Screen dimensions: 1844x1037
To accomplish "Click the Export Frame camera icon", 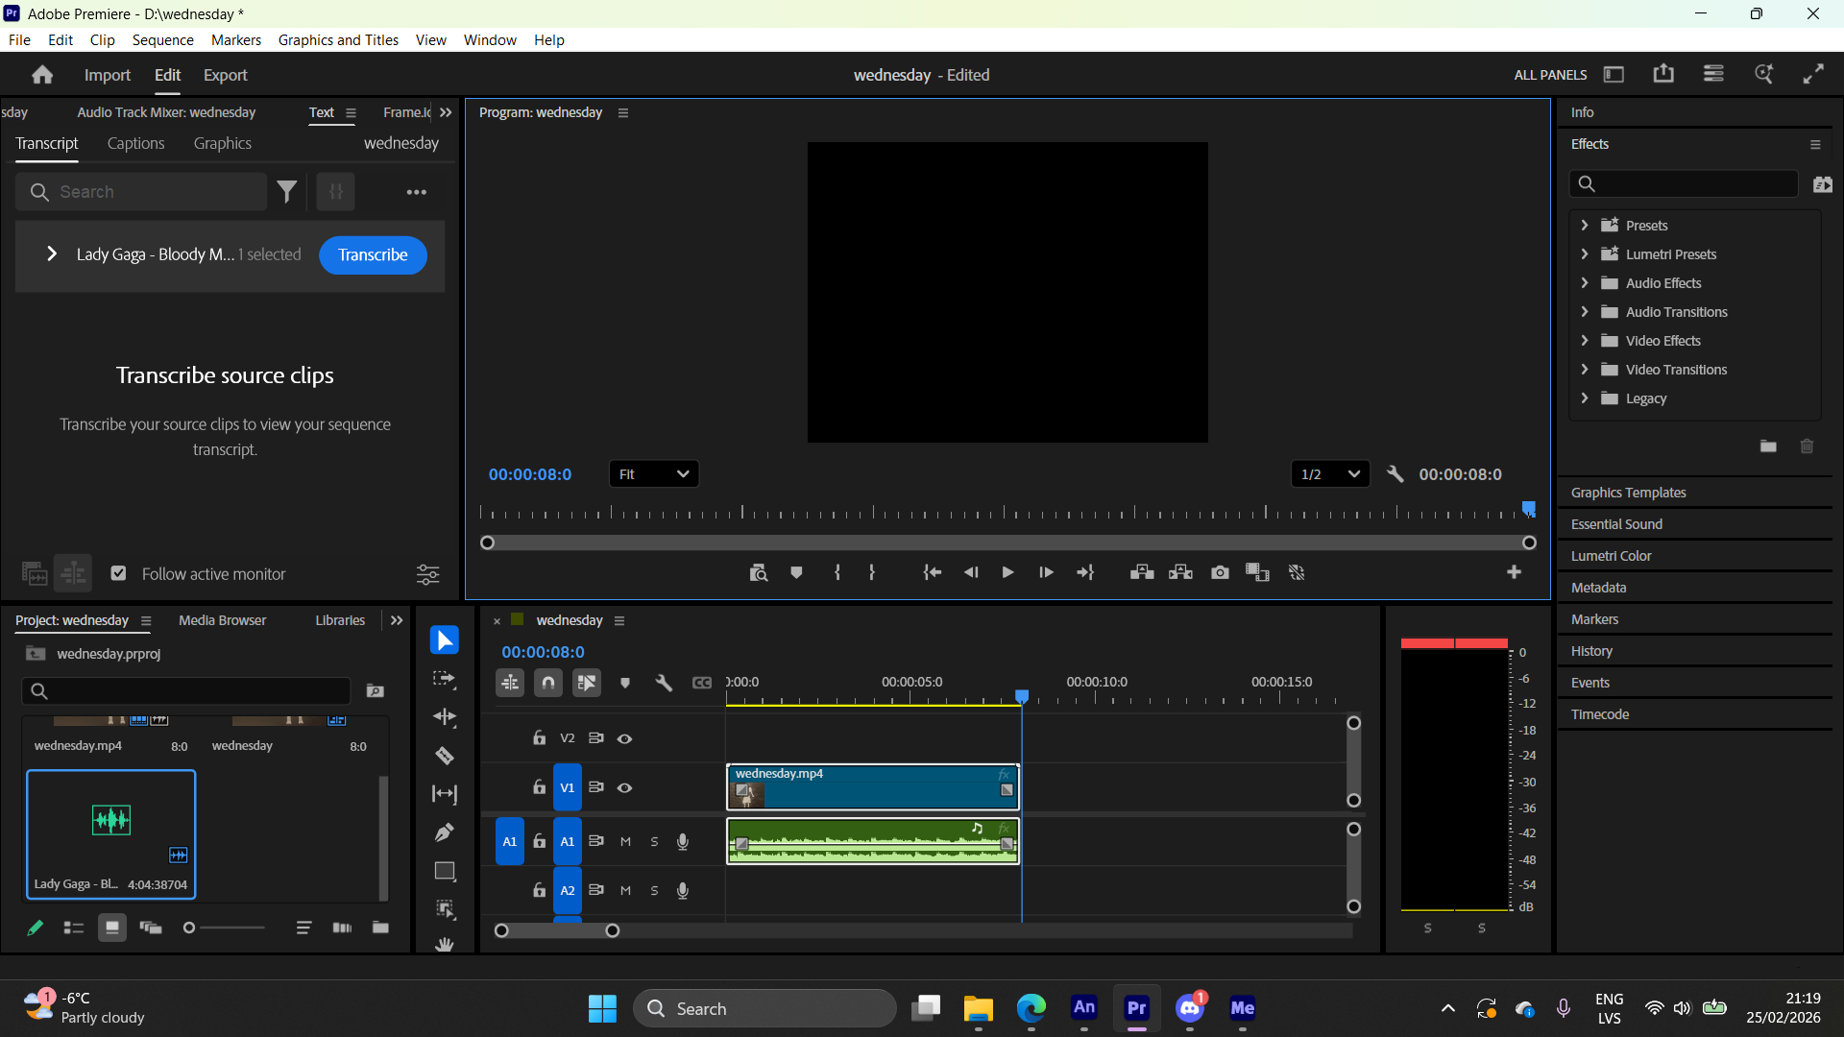I will [x=1220, y=572].
